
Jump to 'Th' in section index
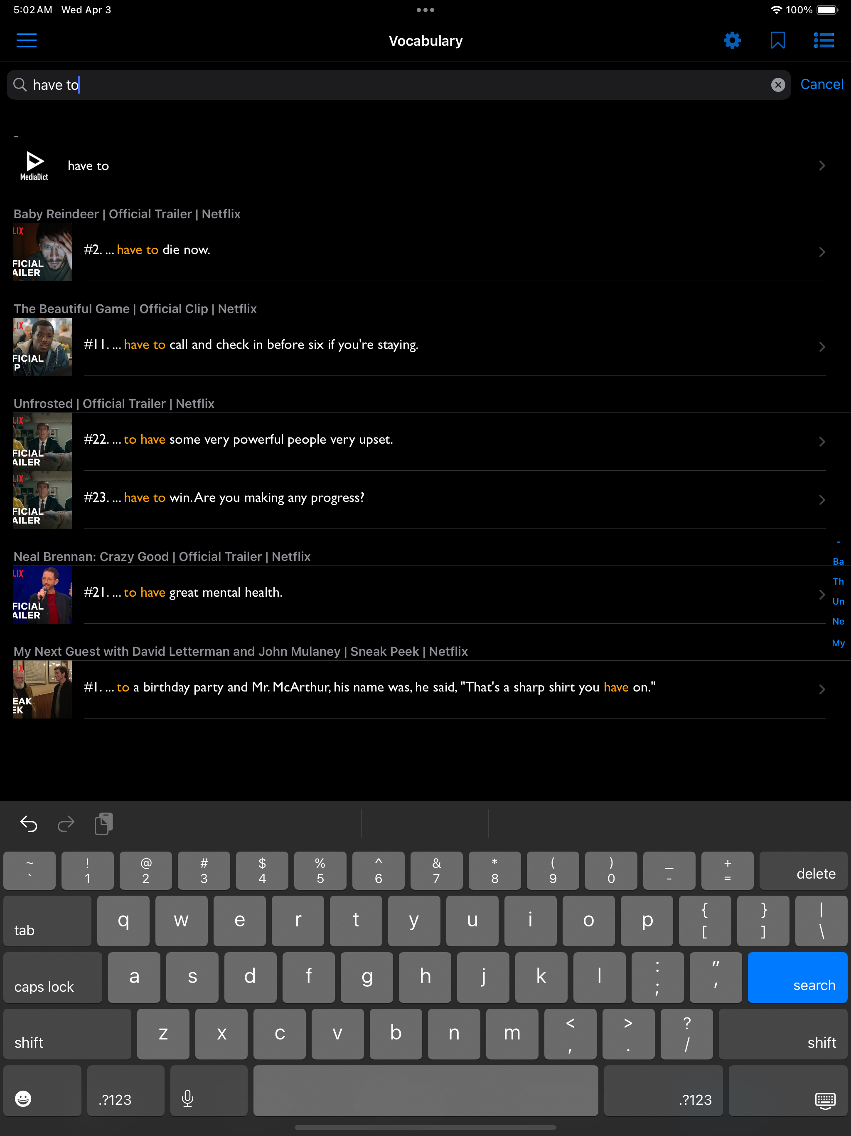coord(838,581)
